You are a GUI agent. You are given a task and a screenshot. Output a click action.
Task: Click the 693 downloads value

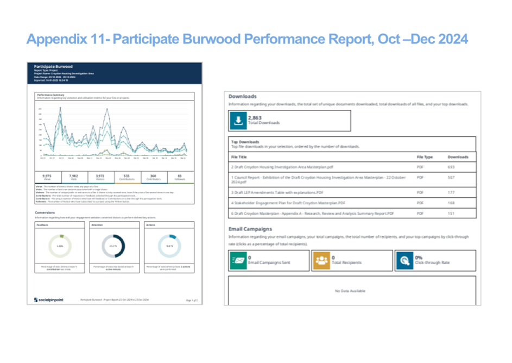tap(451, 167)
